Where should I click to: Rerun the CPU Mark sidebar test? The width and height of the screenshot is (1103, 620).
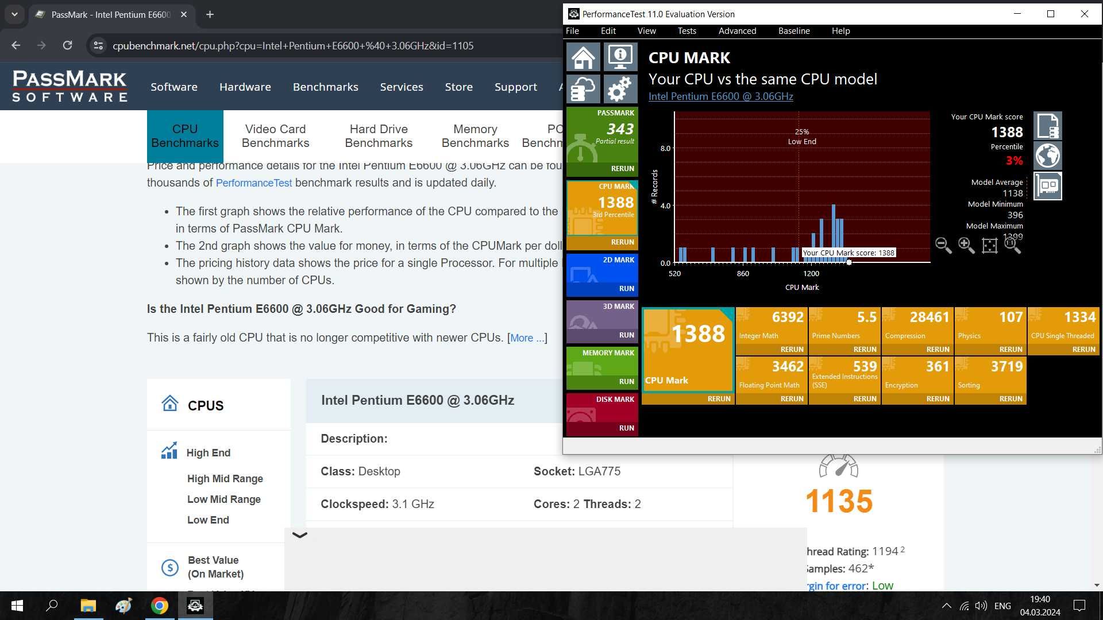623,242
